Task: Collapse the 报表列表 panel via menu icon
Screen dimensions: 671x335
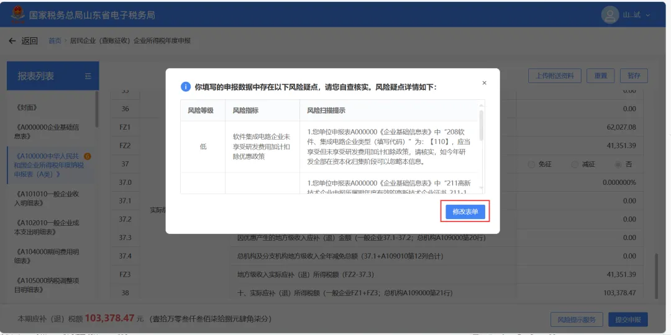Action: (x=88, y=76)
